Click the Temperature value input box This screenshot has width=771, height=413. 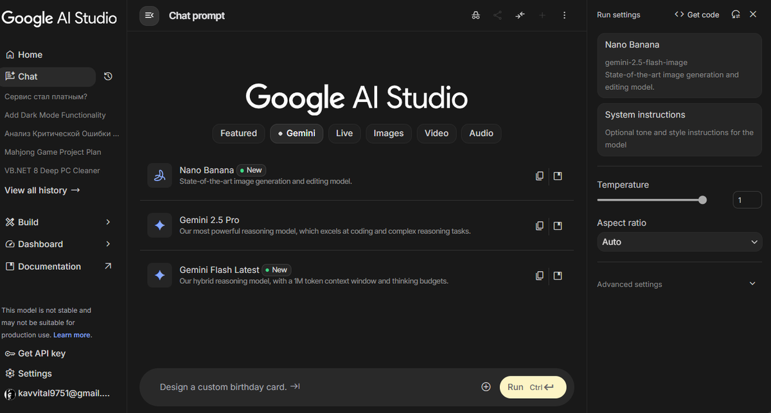point(747,200)
